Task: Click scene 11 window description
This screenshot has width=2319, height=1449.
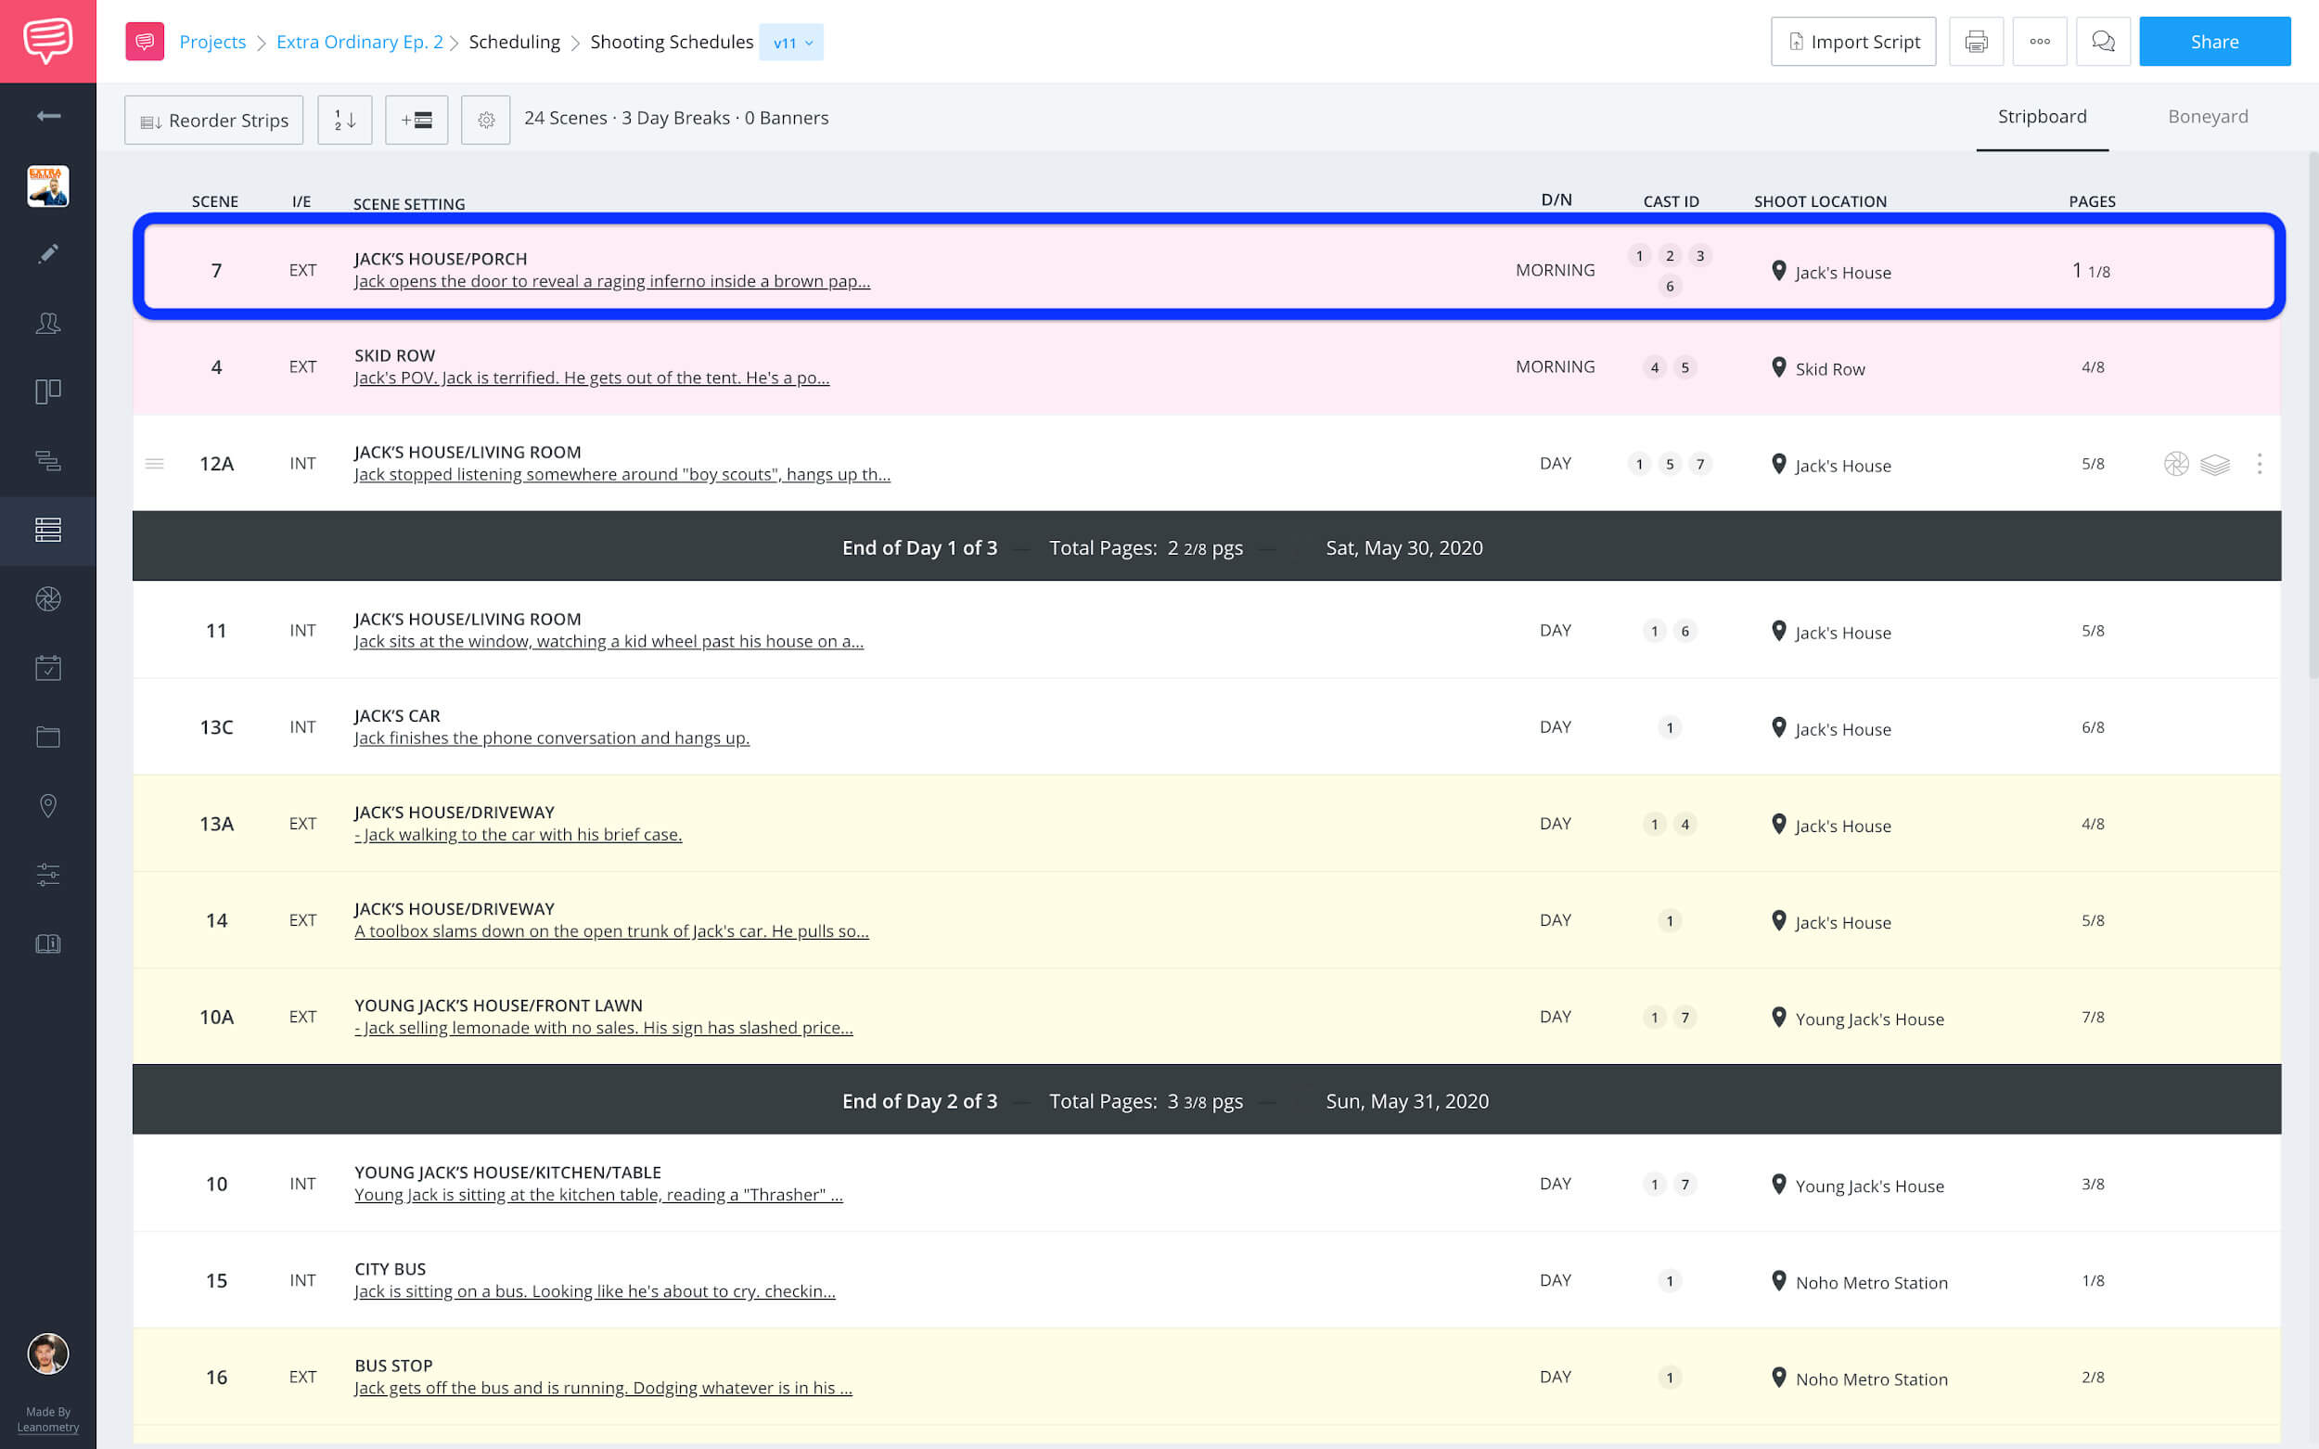Action: (x=609, y=642)
